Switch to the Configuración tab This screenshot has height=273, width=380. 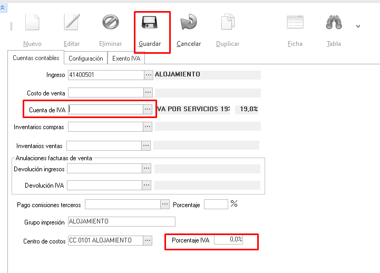[85, 58]
